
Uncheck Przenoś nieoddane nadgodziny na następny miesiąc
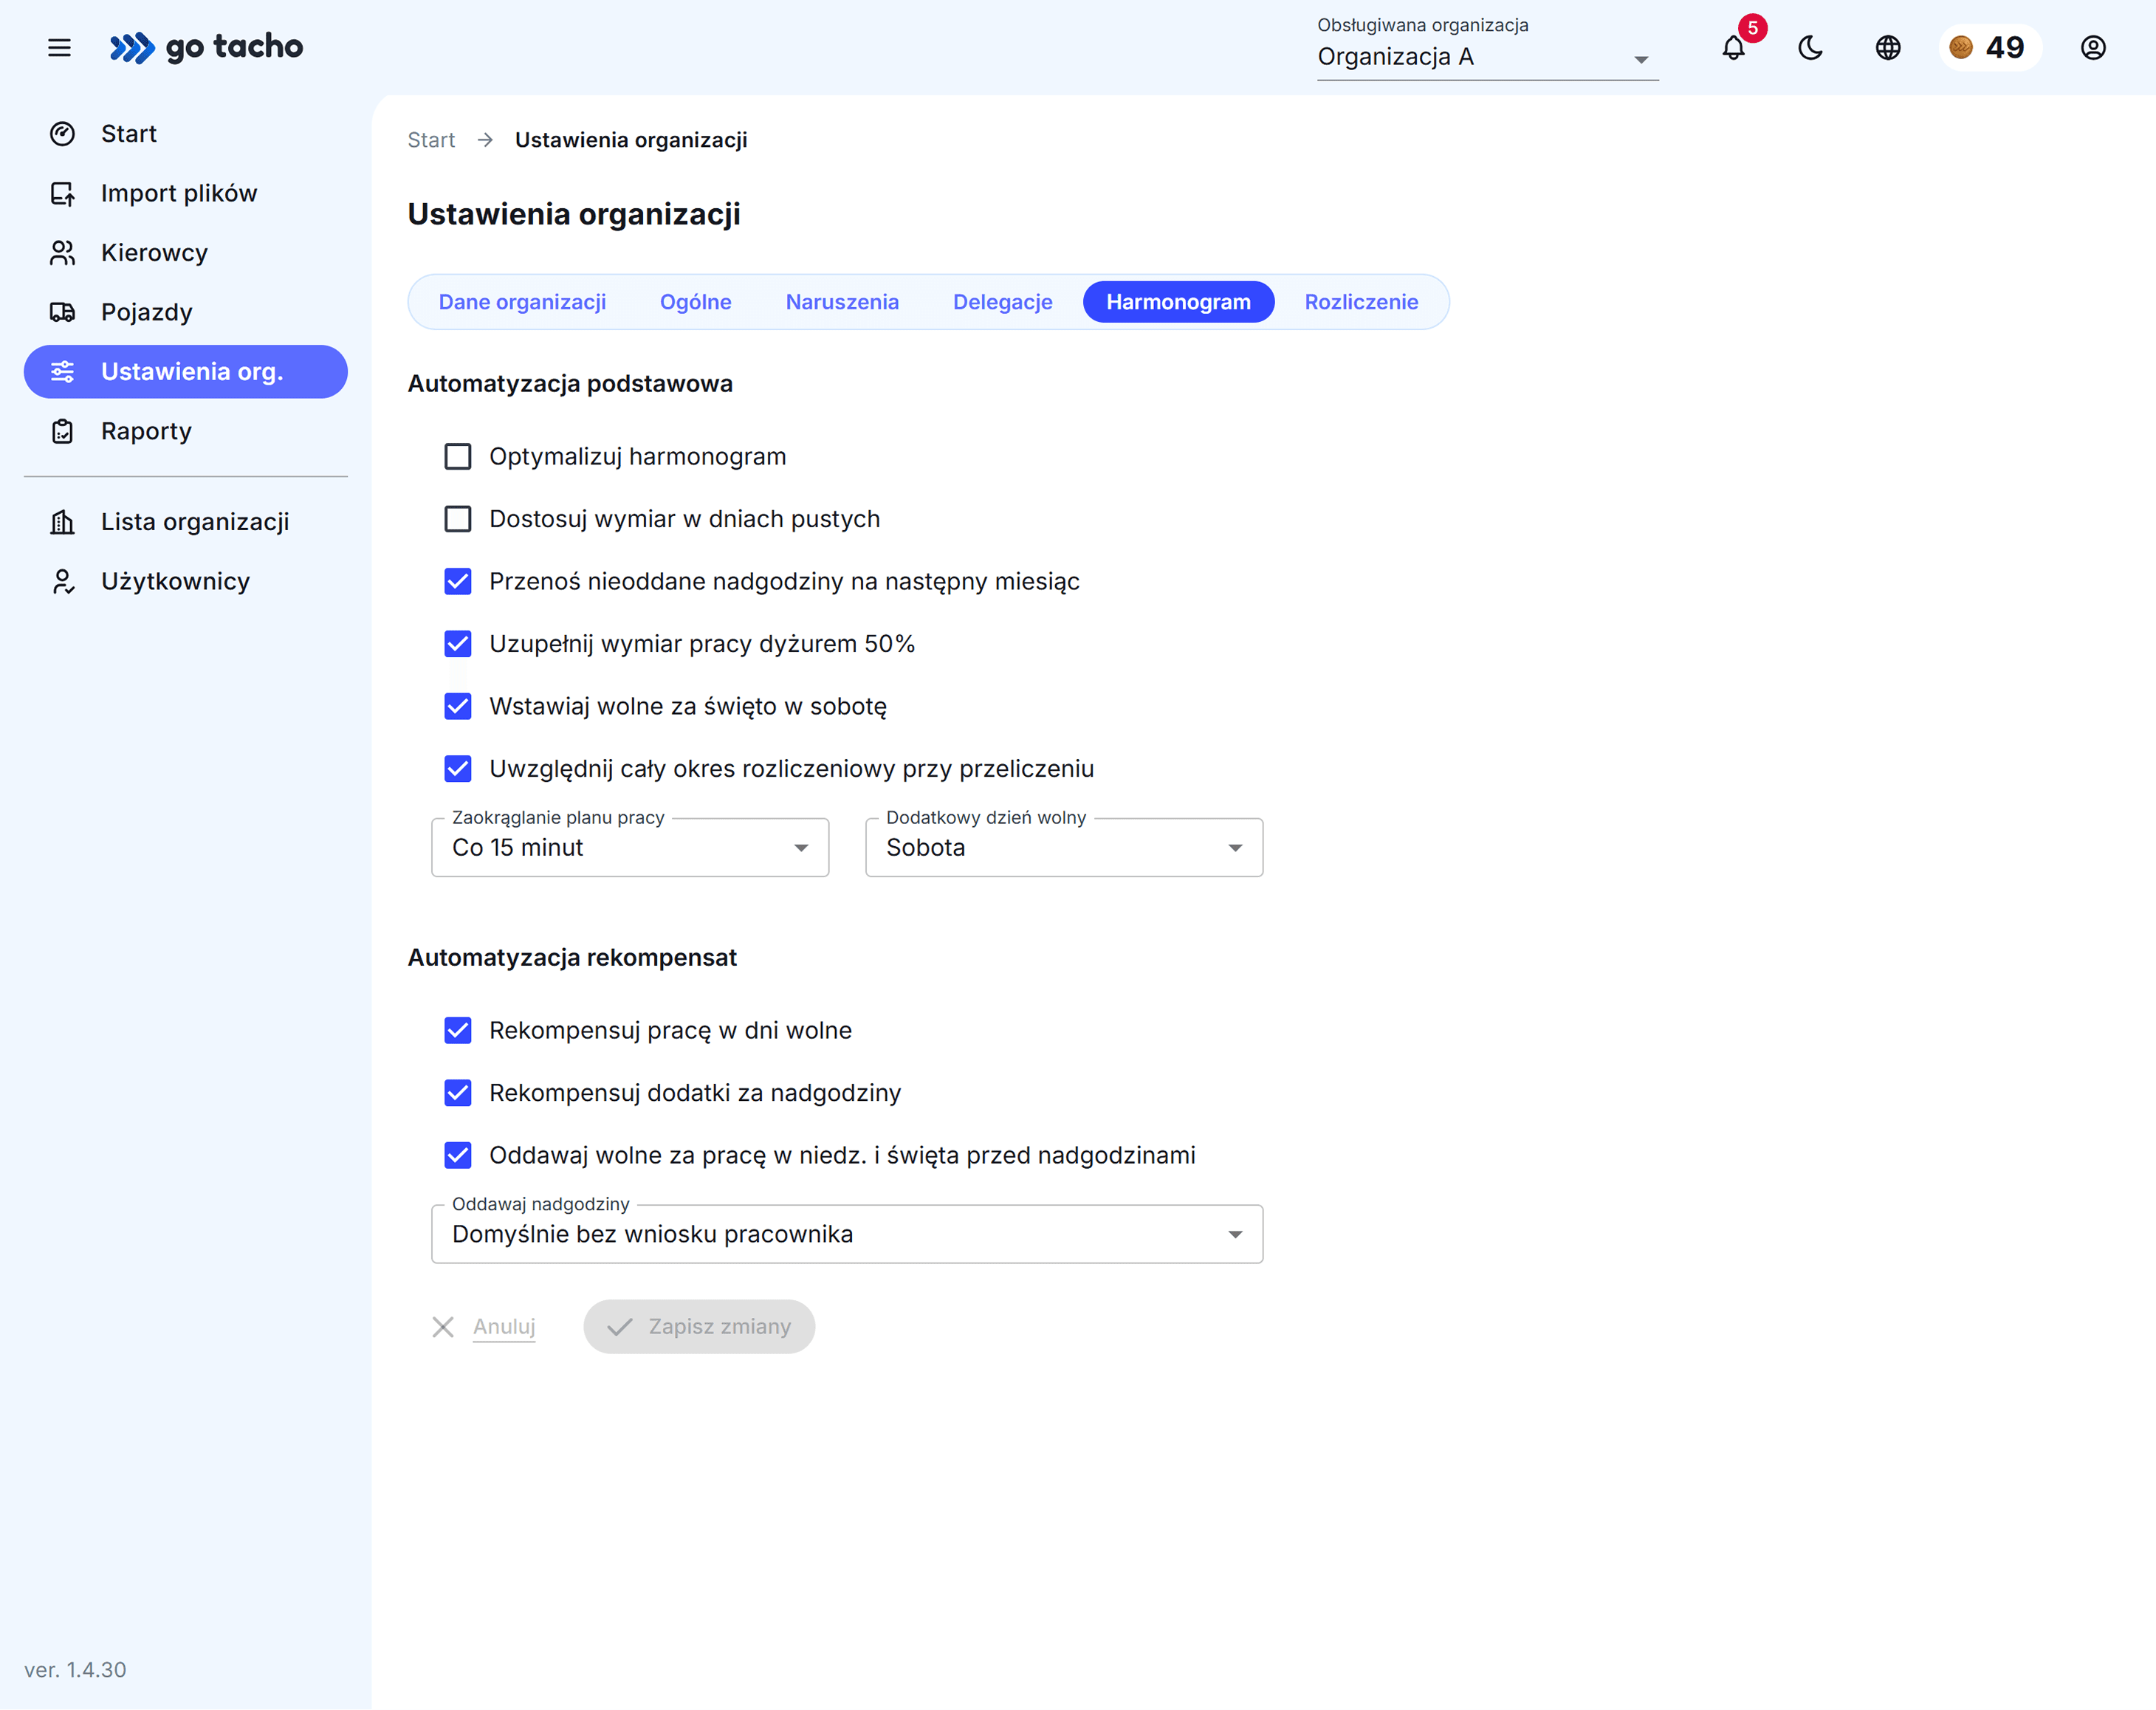[458, 582]
